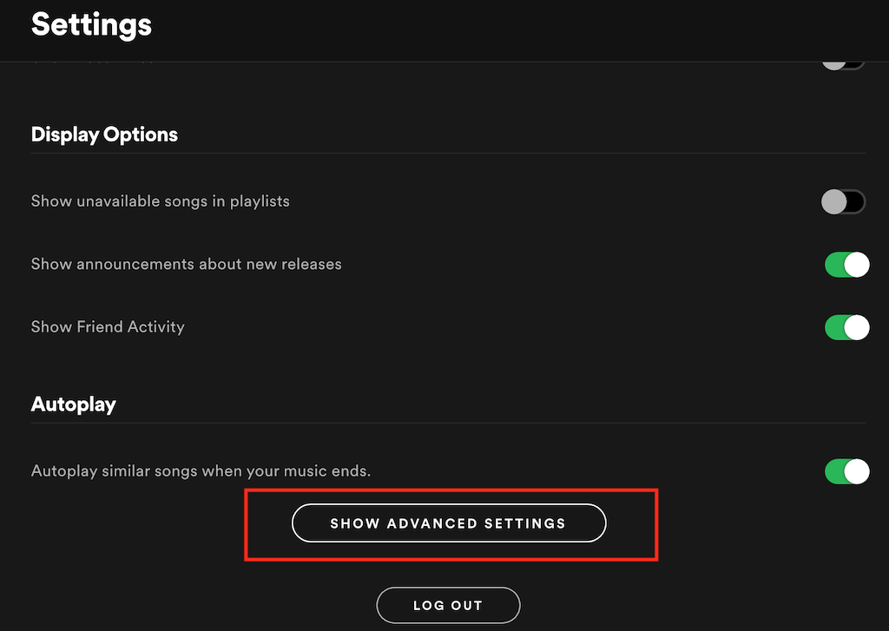Click the 'Show Friend Activity' label text
This screenshot has width=889, height=631.
(x=108, y=327)
